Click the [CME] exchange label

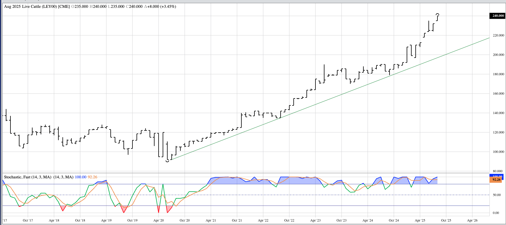pyautogui.click(x=64, y=6)
